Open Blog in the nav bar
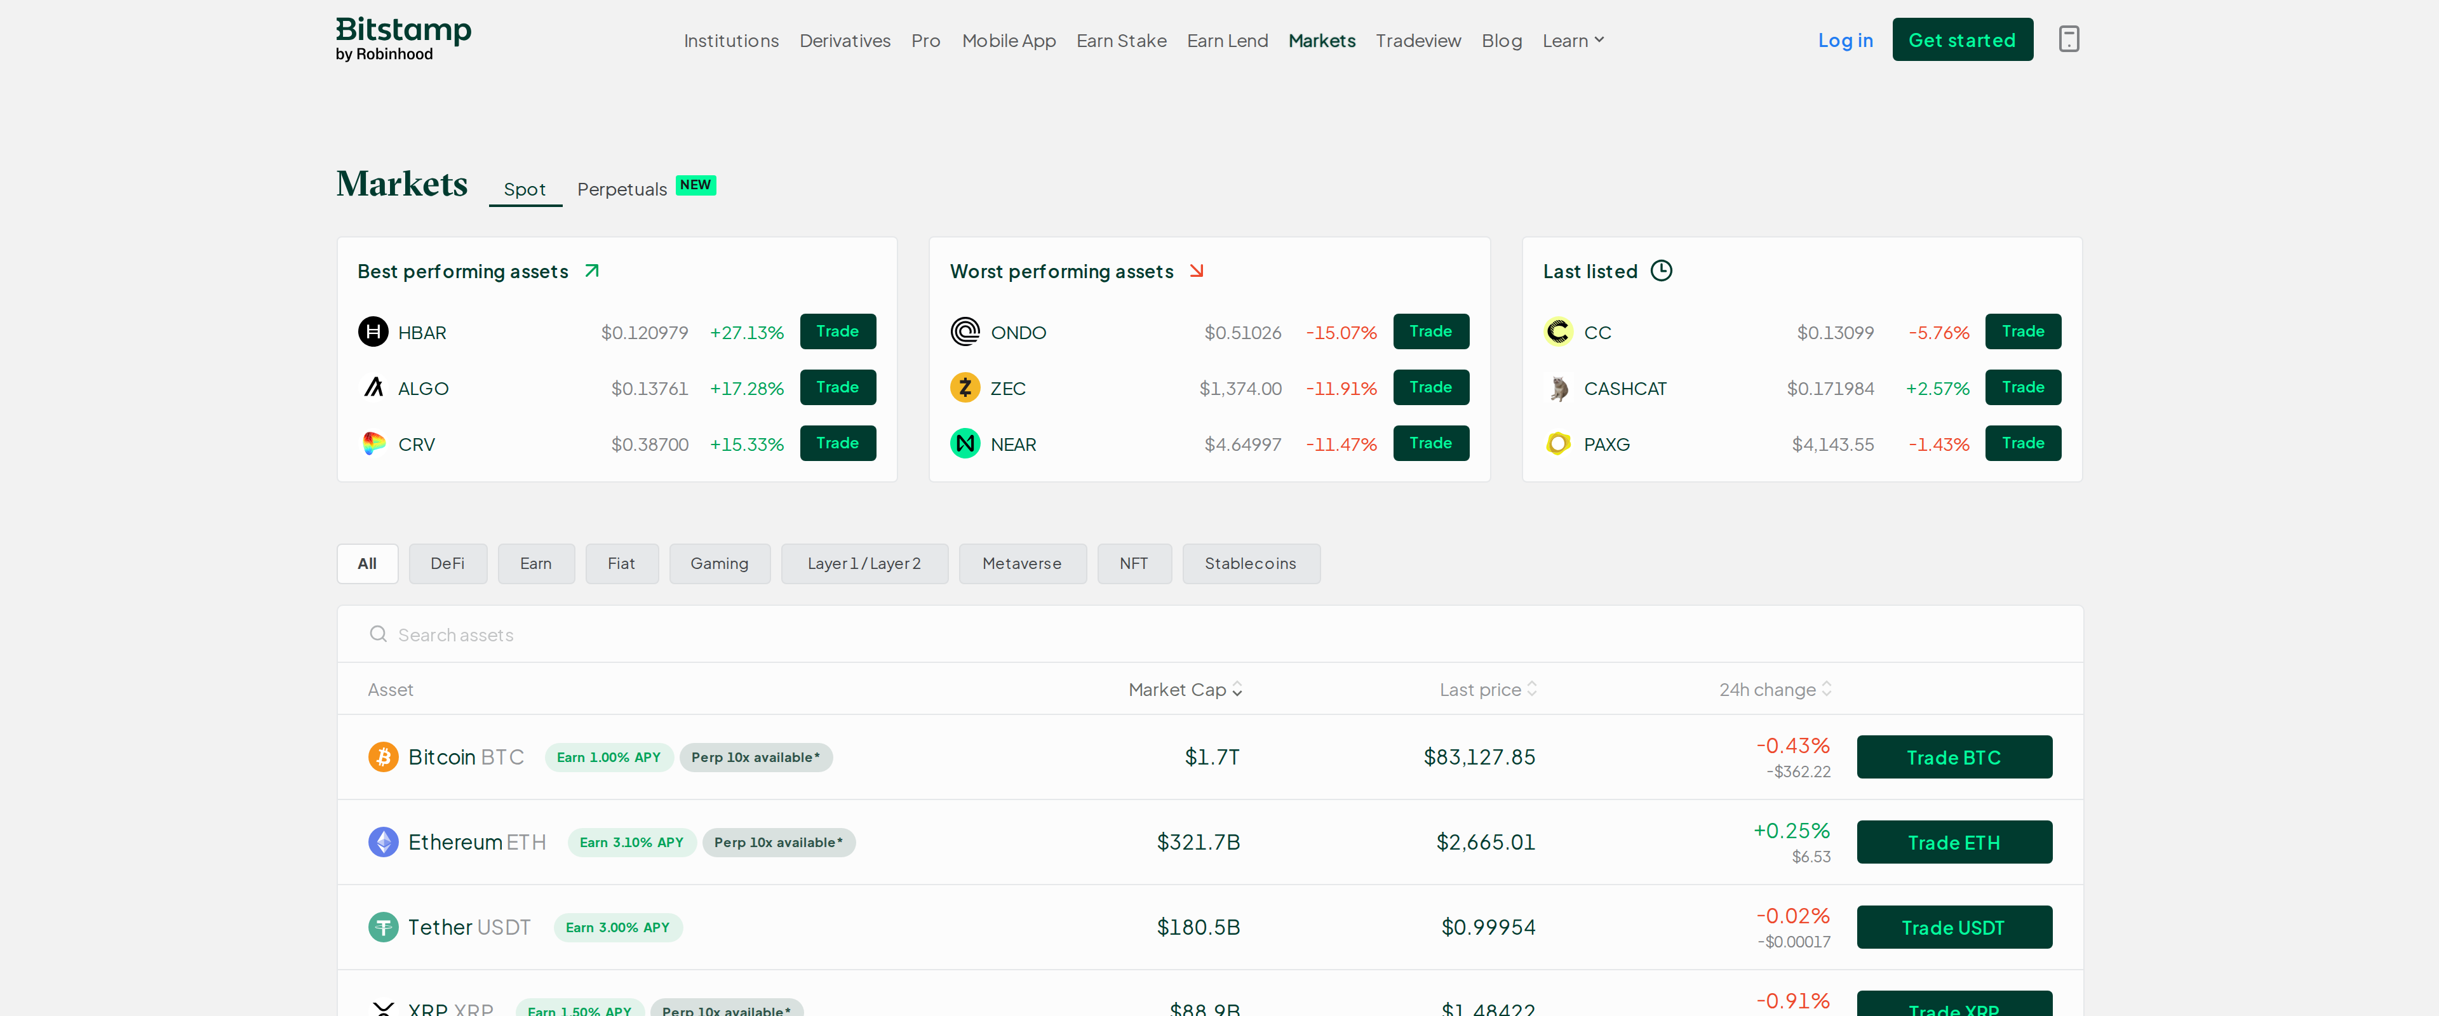Image resolution: width=2439 pixels, height=1016 pixels. point(1502,40)
